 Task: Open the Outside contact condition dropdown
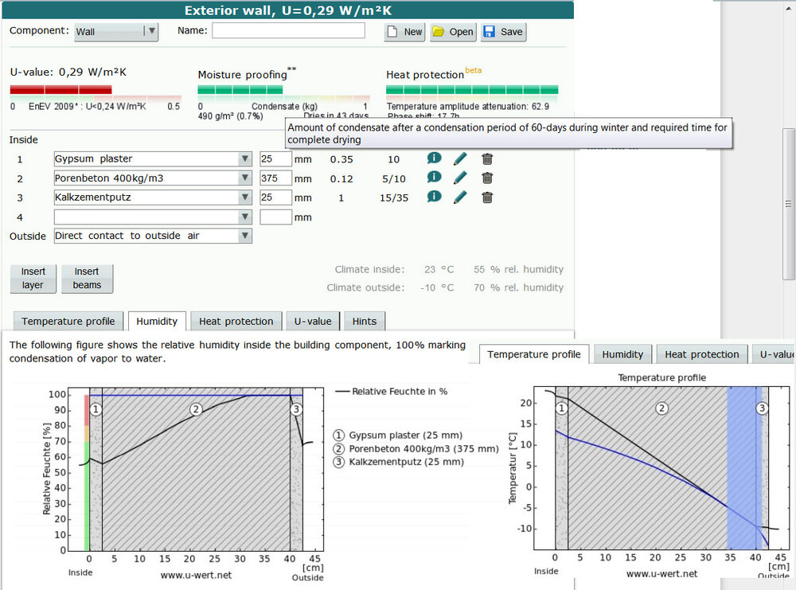point(153,236)
